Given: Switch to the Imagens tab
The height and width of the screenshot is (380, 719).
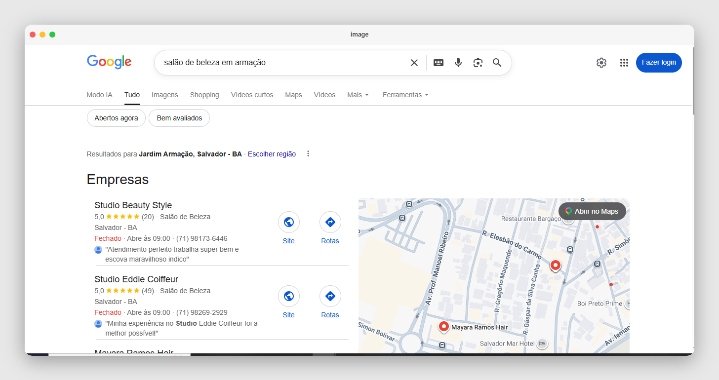Looking at the screenshot, I should point(164,95).
